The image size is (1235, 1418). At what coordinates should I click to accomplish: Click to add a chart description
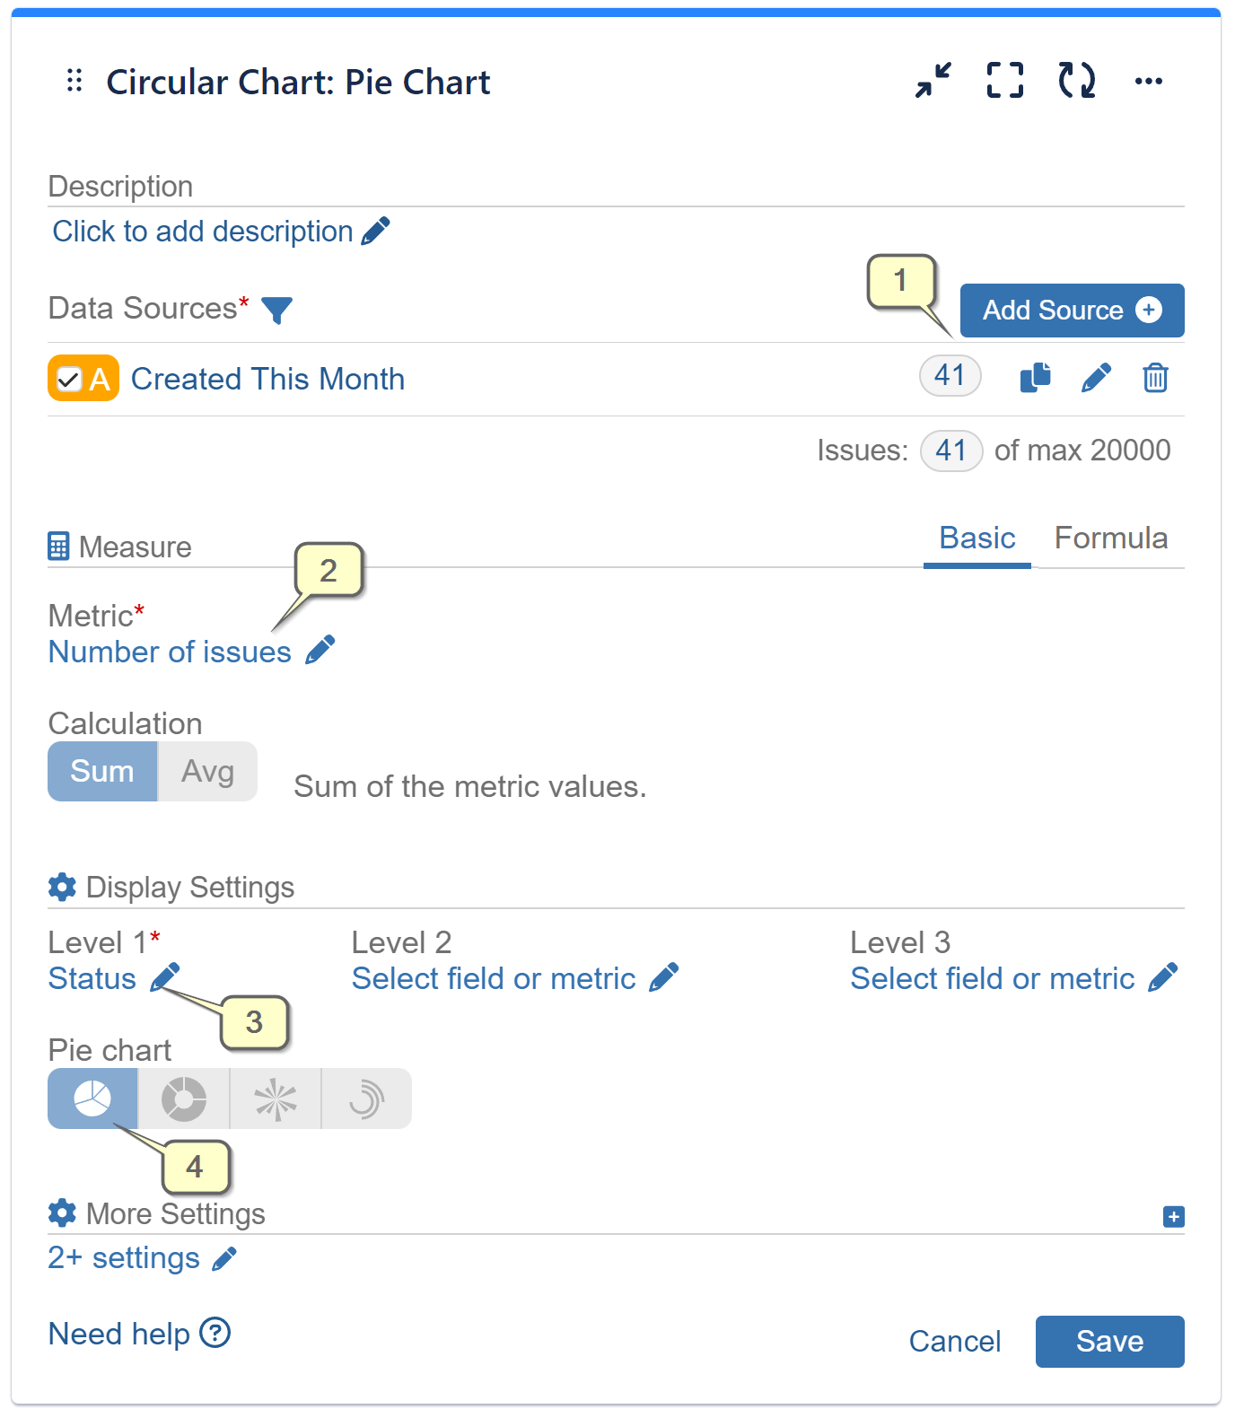(201, 231)
